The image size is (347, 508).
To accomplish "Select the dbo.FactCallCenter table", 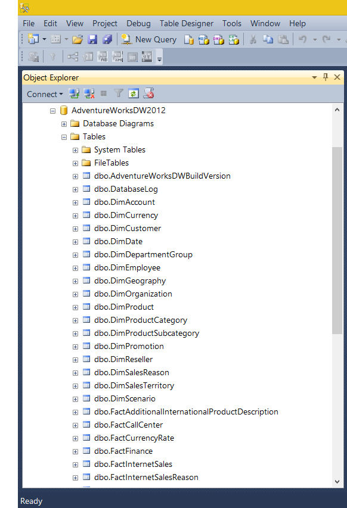I will pos(128,425).
